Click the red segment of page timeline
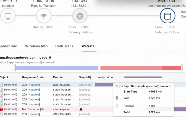 (x=141, y=68)
